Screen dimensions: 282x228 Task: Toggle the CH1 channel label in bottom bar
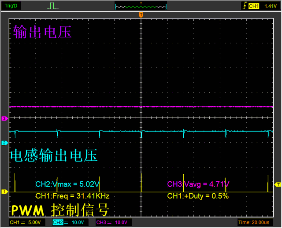[15, 222]
